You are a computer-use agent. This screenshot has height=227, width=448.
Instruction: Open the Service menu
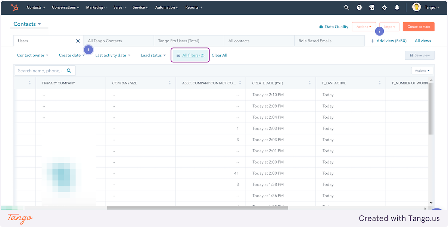pos(140,7)
